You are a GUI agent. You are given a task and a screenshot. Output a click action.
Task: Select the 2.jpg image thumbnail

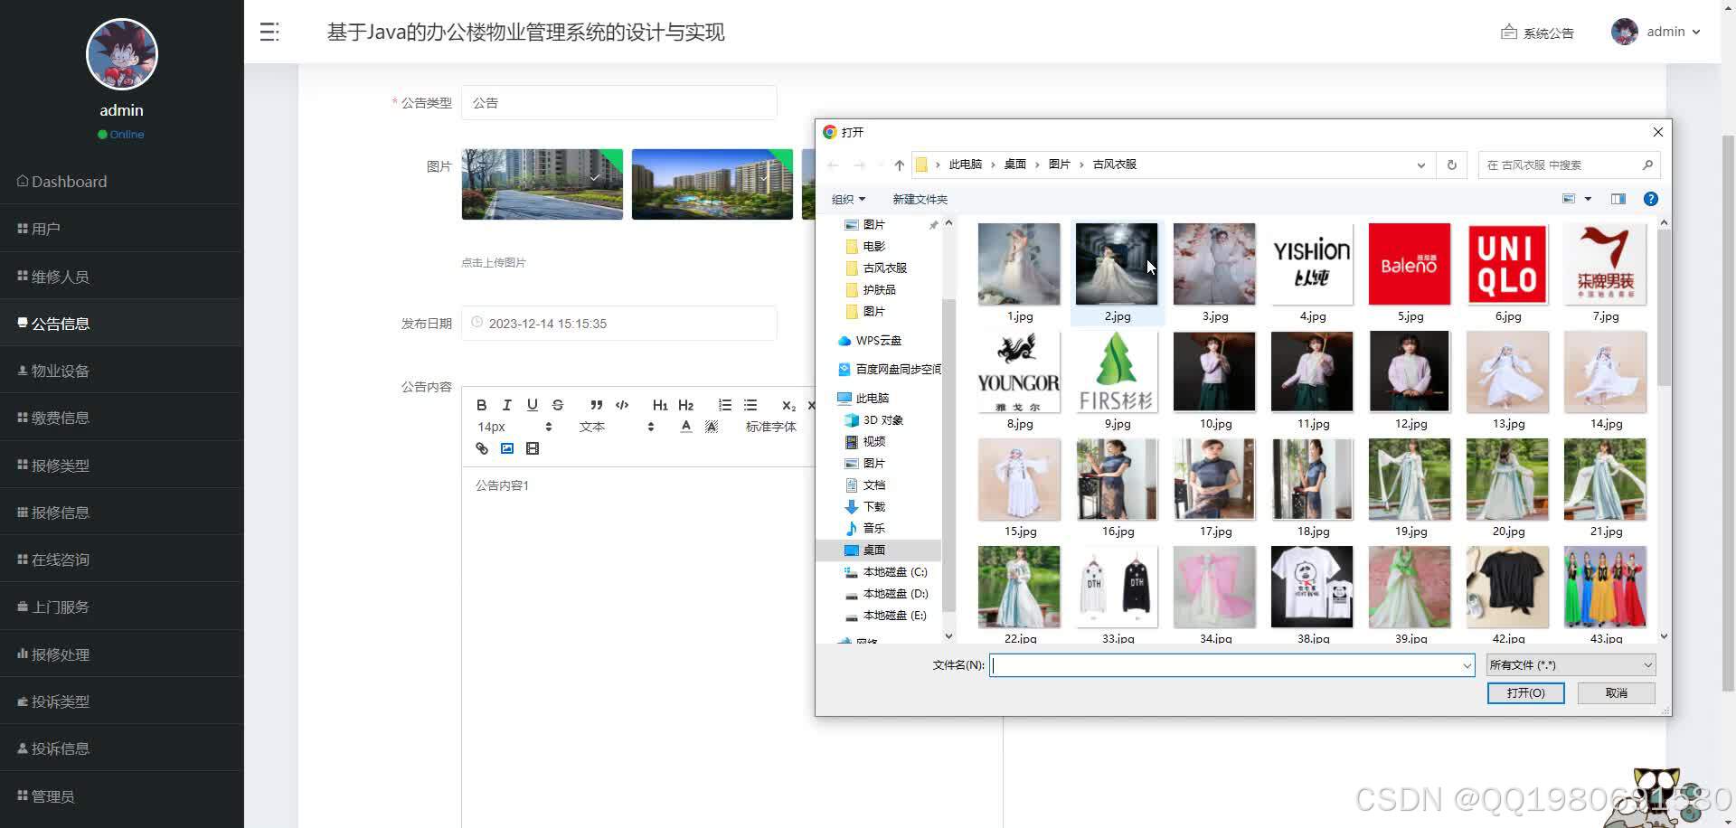pos(1117,264)
